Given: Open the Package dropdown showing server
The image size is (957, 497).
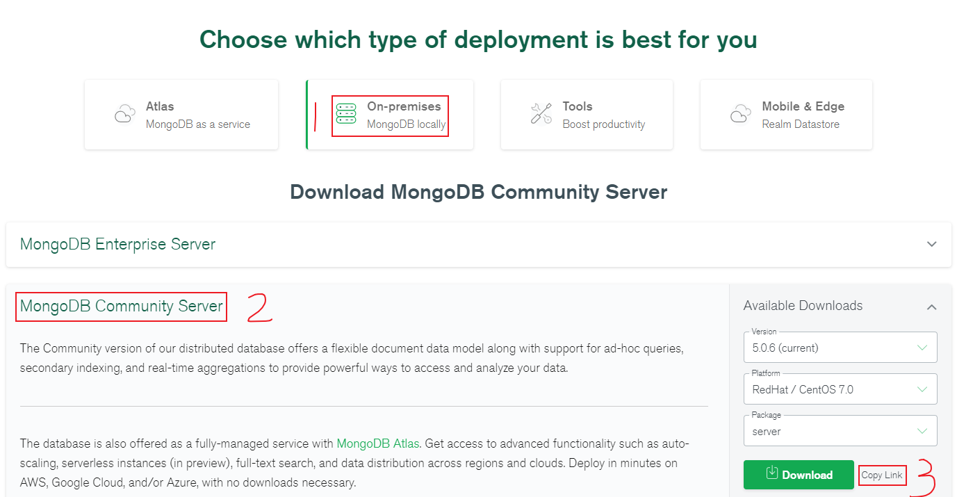Looking at the screenshot, I should (840, 431).
